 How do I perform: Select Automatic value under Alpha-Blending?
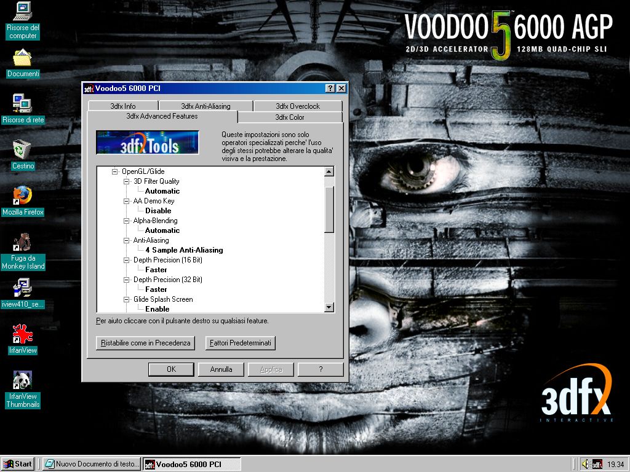click(162, 230)
